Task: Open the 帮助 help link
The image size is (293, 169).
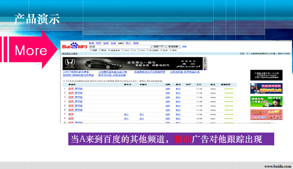Action: pos(184,47)
